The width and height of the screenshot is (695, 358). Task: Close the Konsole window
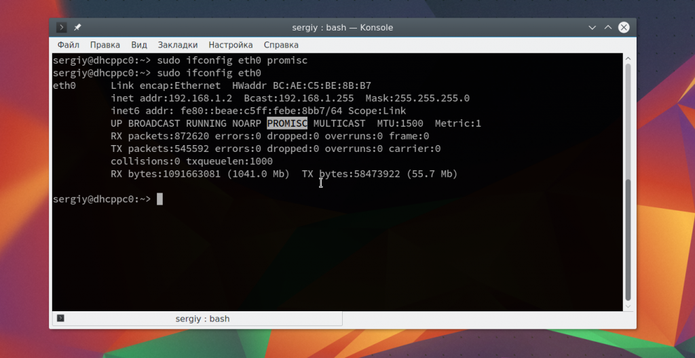point(624,28)
